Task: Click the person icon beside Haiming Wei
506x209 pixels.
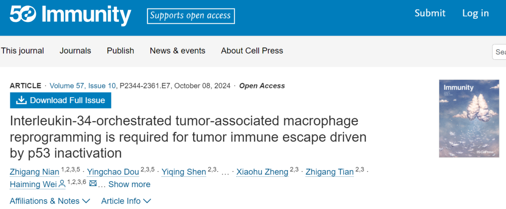Action: [x=62, y=184]
